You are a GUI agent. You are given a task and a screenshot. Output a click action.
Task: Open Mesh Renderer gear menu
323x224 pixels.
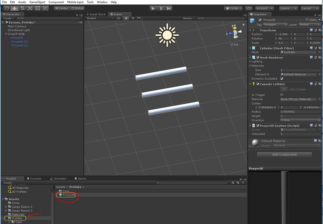click(320, 57)
